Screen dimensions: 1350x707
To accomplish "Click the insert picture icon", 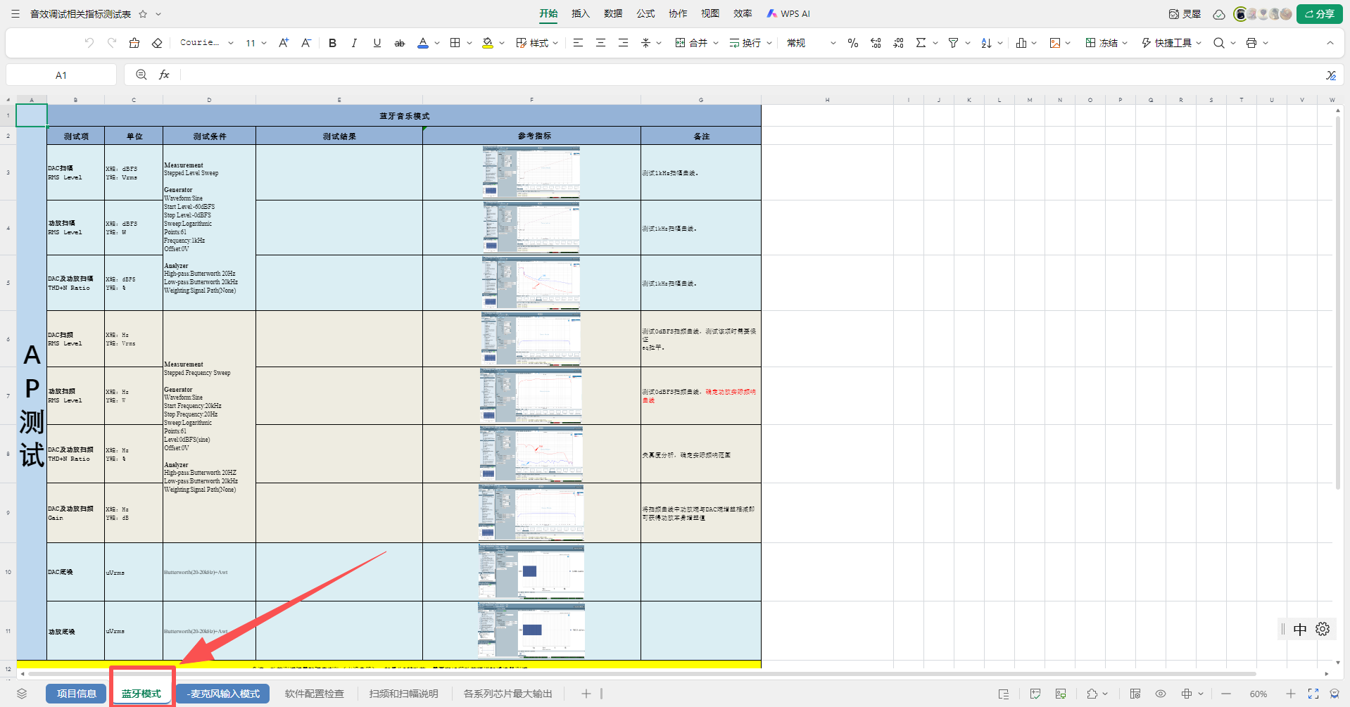I will click(x=1055, y=43).
